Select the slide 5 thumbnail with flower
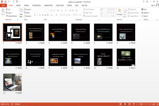This screenshot has width=159, height=106. 103,32
